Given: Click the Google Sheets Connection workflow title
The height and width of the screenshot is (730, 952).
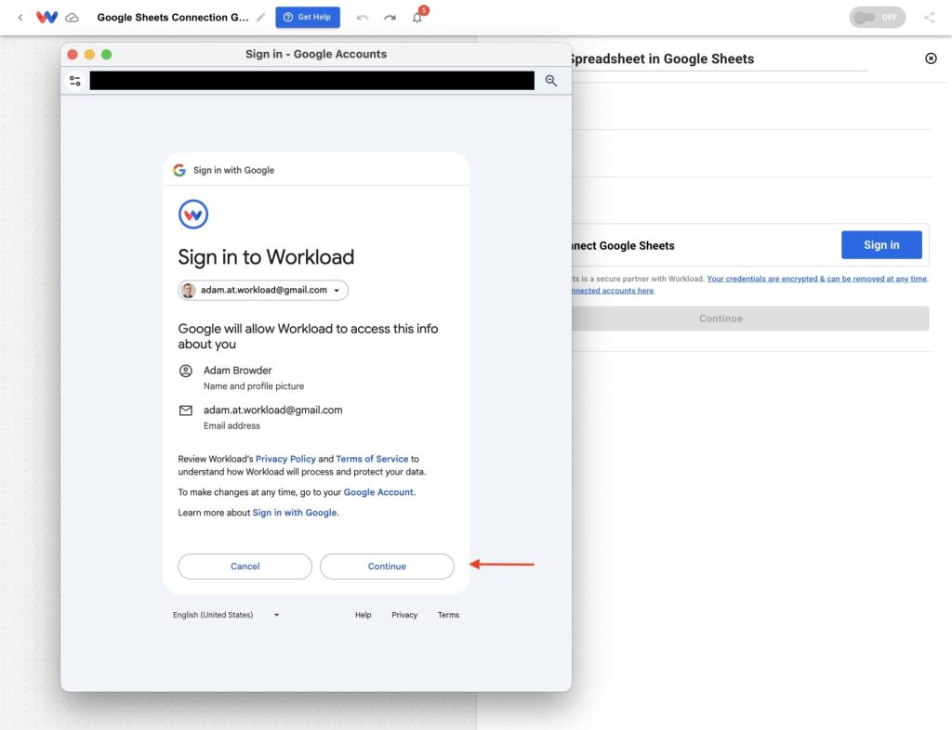Looking at the screenshot, I should coord(173,18).
